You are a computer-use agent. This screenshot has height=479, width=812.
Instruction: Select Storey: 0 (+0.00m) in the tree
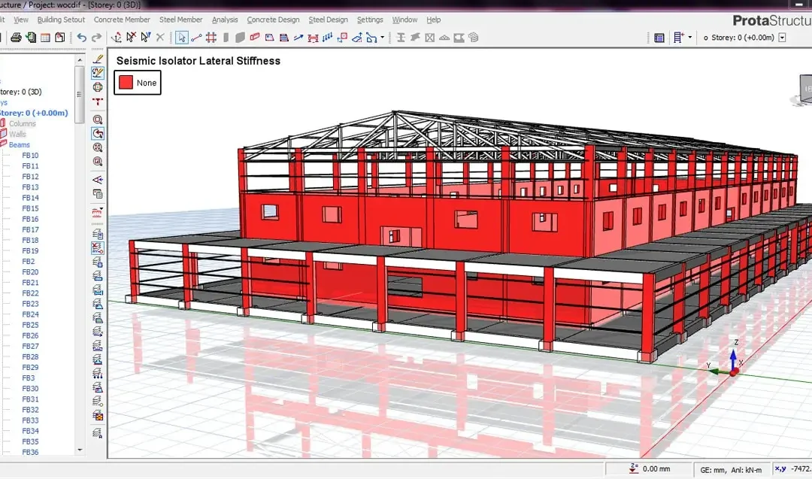(x=34, y=113)
